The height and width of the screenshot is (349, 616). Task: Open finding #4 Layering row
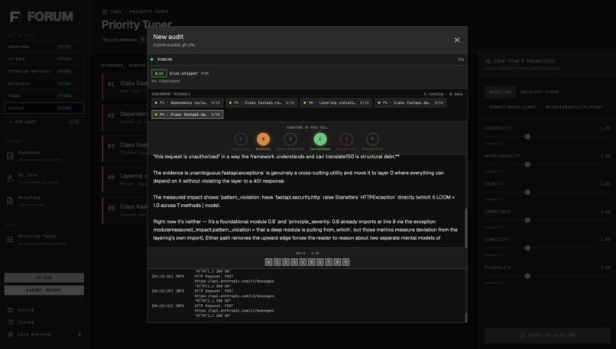pyautogui.click(x=125, y=179)
